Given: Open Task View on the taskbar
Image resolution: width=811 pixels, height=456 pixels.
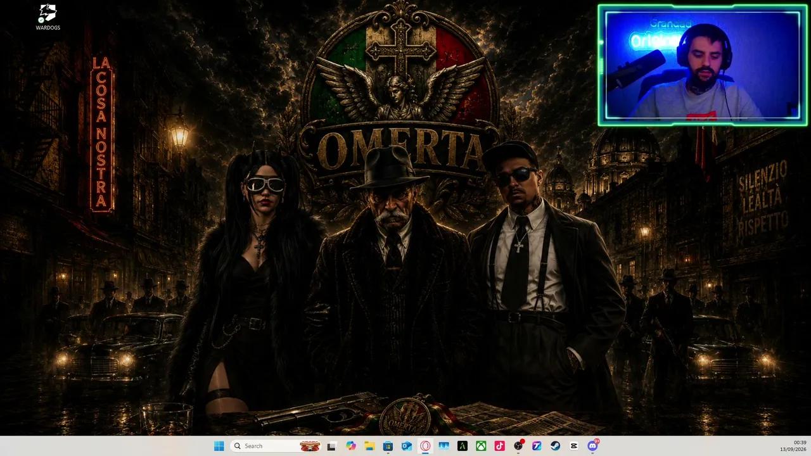Looking at the screenshot, I should (331, 446).
